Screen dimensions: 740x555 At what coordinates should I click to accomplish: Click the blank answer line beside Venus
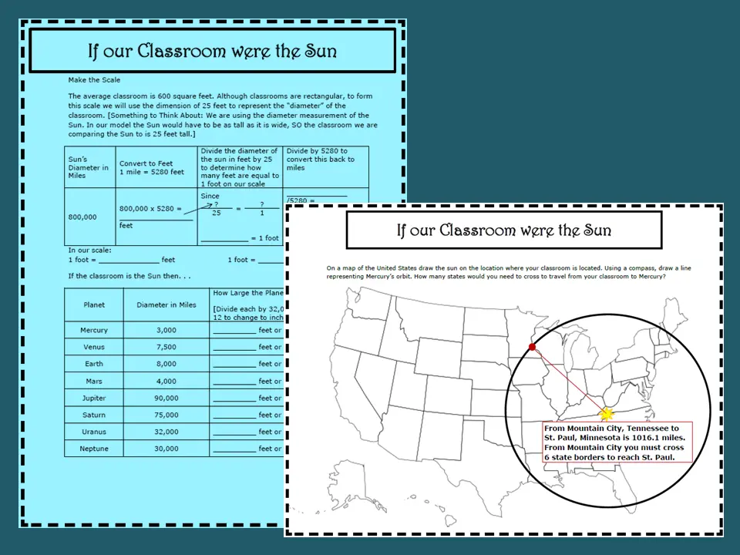(x=234, y=350)
